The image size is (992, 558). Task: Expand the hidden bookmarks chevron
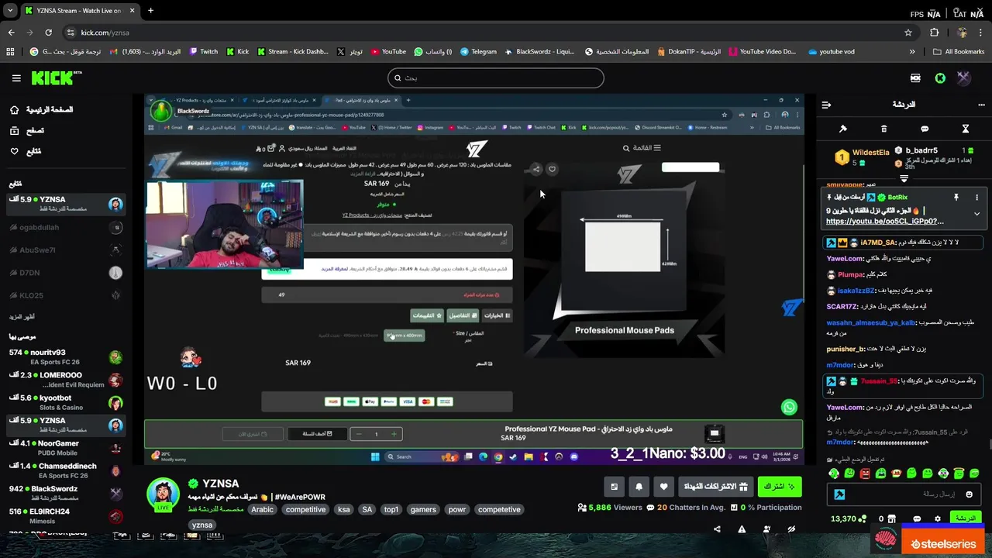point(912,52)
